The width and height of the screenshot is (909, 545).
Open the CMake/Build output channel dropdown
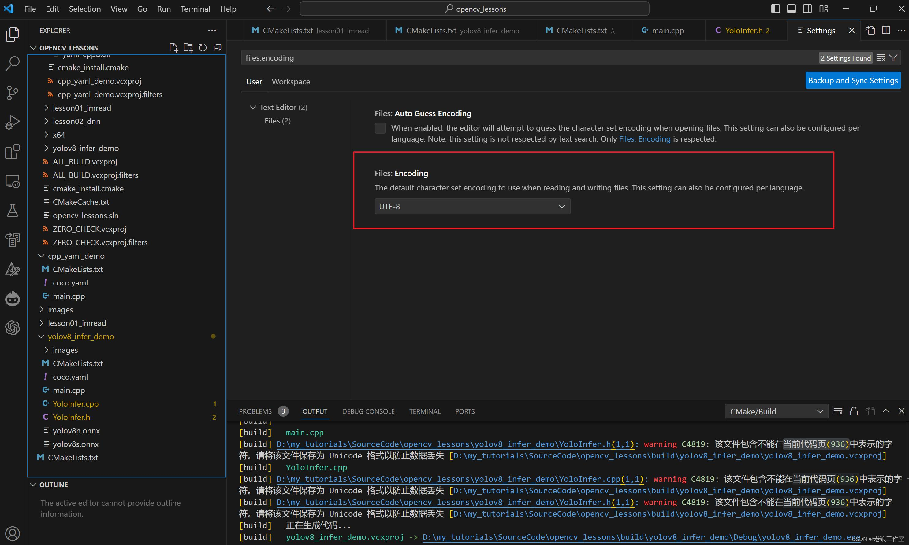(776, 411)
